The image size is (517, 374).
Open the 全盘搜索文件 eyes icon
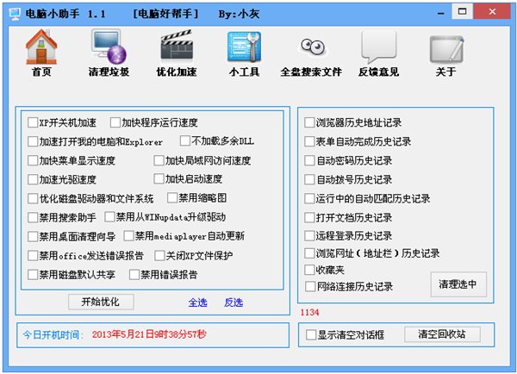(312, 47)
